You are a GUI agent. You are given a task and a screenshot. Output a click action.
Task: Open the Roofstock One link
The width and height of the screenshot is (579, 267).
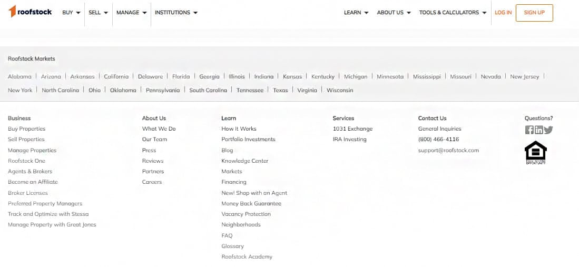tap(26, 161)
